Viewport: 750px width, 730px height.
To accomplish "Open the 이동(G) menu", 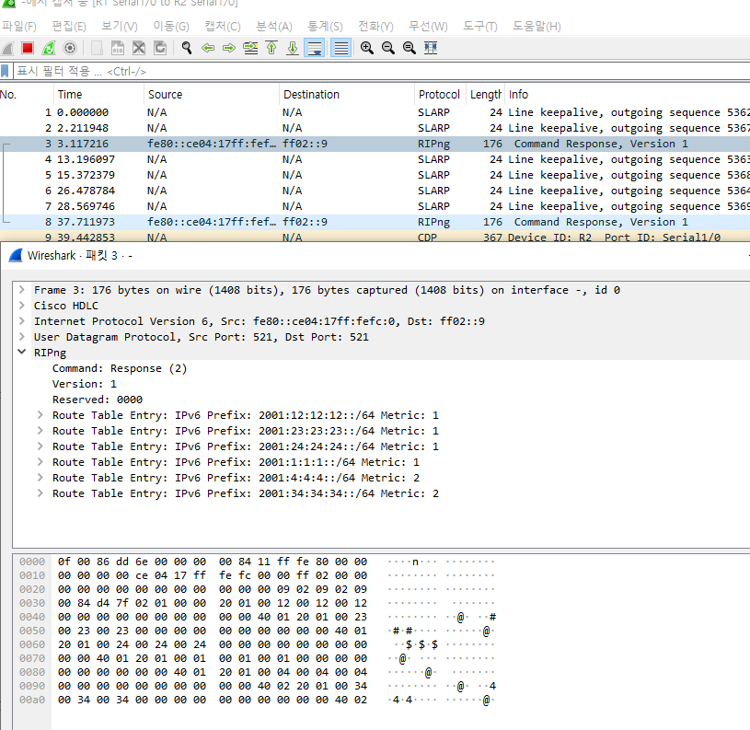I will 171,27.
